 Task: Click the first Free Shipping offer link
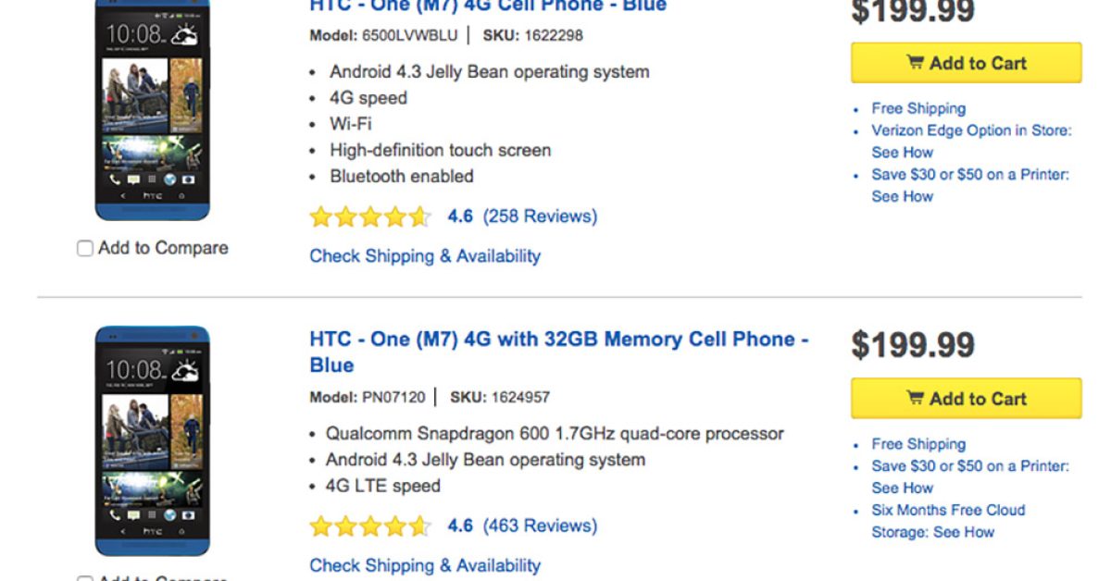918,108
